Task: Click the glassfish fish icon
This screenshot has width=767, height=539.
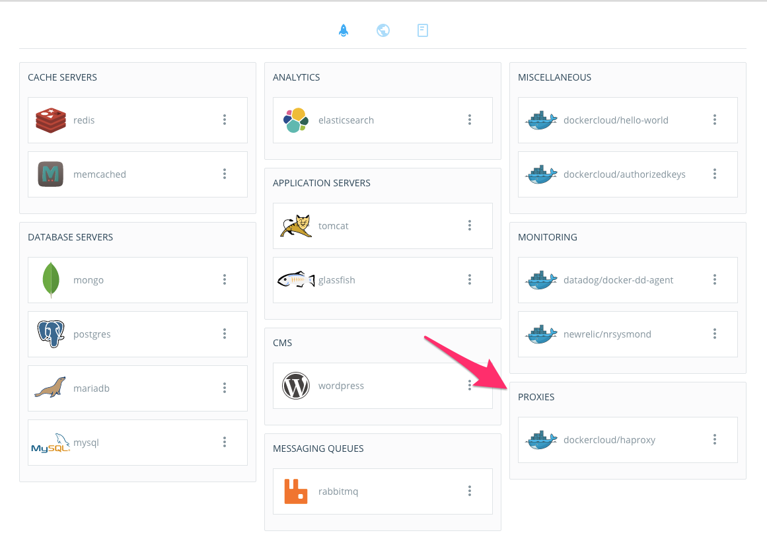Action: click(296, 280)
